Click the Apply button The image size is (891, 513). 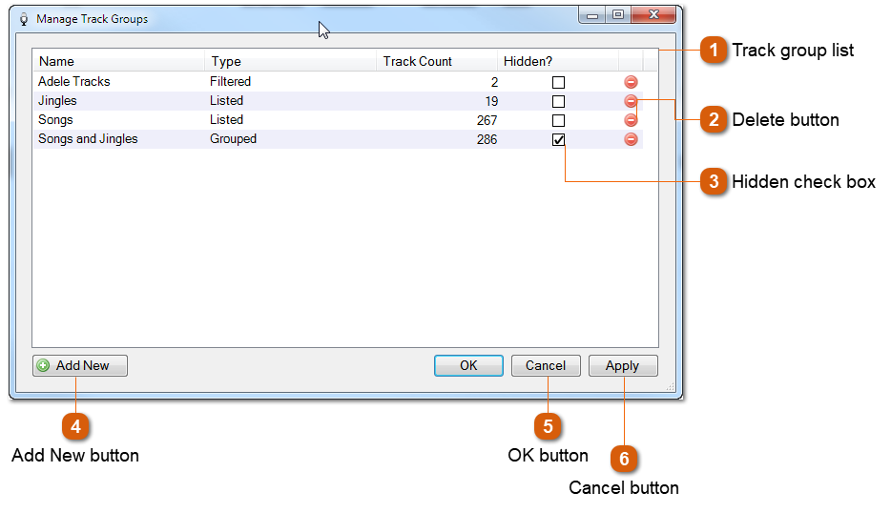click(623, 366)
